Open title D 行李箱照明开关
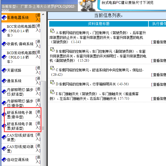Screen dimensions: 166x166 click(92, 84)
